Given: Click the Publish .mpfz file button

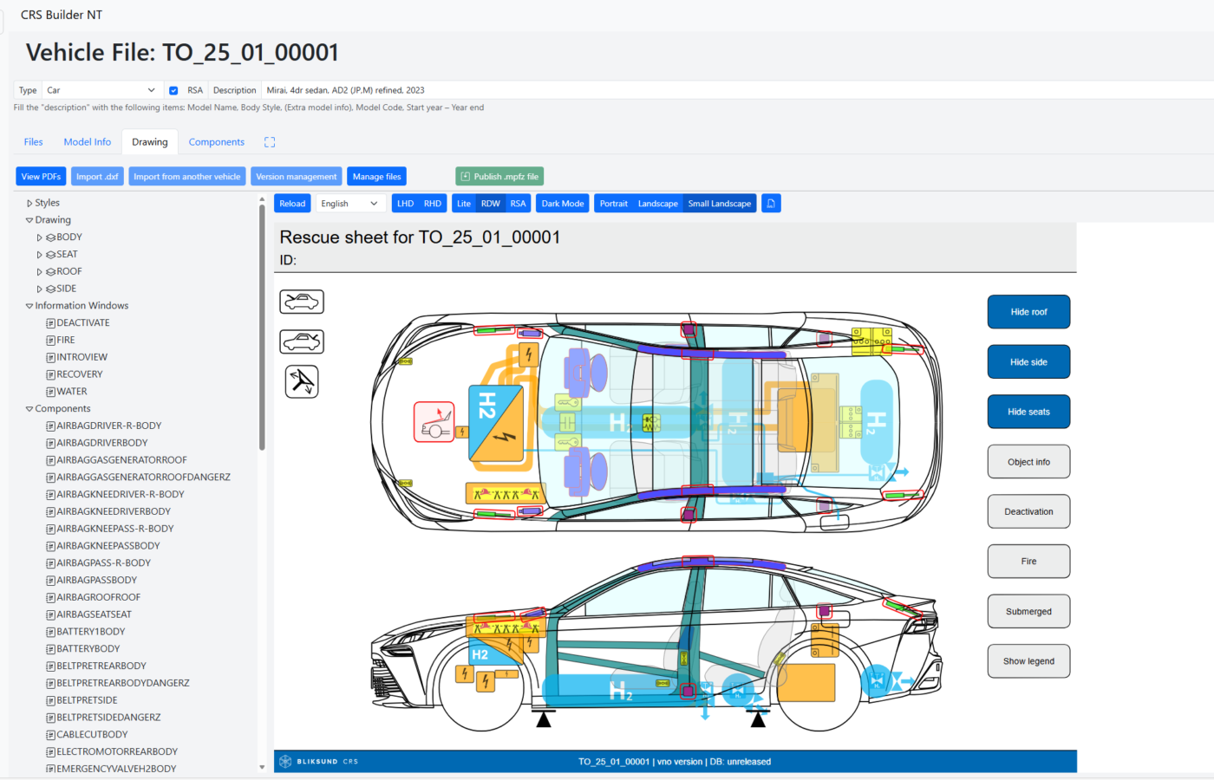Looking at the screenshot, I should 499,177.
